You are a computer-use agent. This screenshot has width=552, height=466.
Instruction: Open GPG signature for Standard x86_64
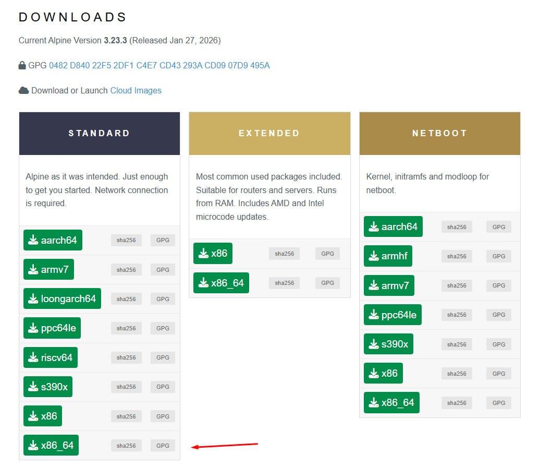163,446
